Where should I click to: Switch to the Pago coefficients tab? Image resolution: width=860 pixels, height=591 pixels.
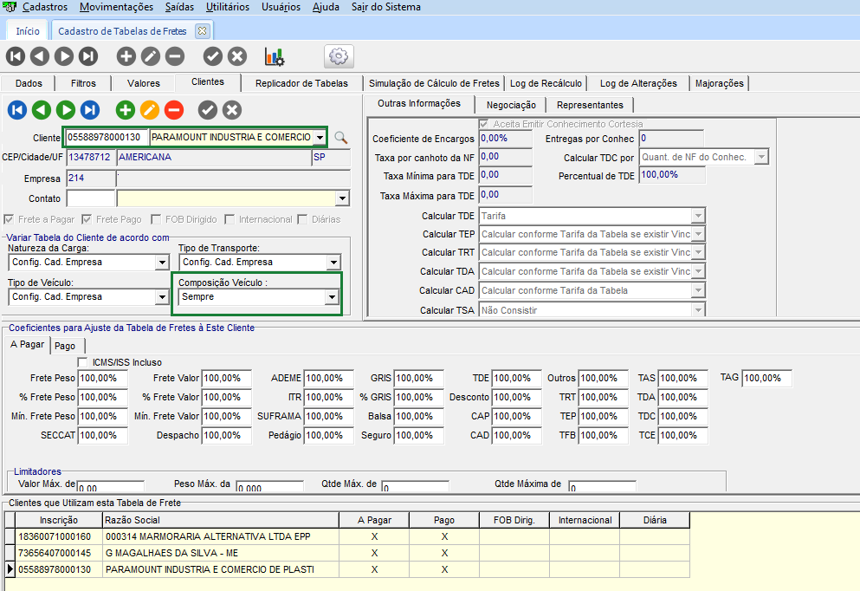click(x=65, y=346)
